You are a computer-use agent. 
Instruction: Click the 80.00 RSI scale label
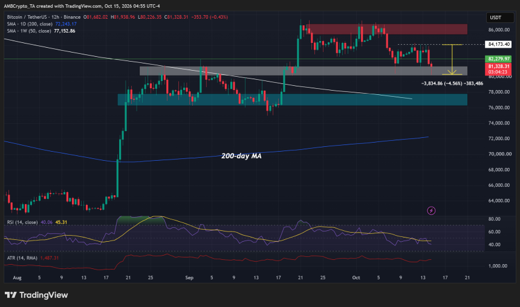point(495,219)
